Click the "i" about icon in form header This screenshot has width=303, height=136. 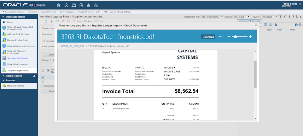coord(289,17)
